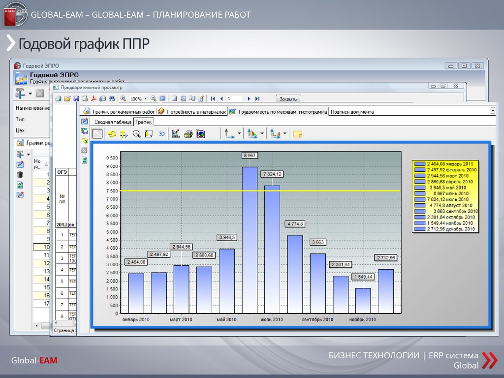This screenshot has width=504, height=378.
Task: Click refresh icon in histogram side panel
Action: pos(84,160)
